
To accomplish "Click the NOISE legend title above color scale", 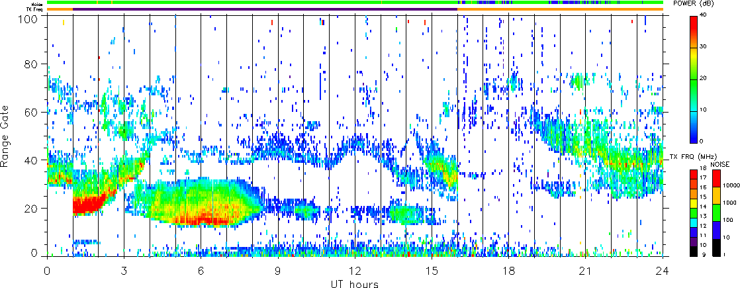I will [719, 164].
